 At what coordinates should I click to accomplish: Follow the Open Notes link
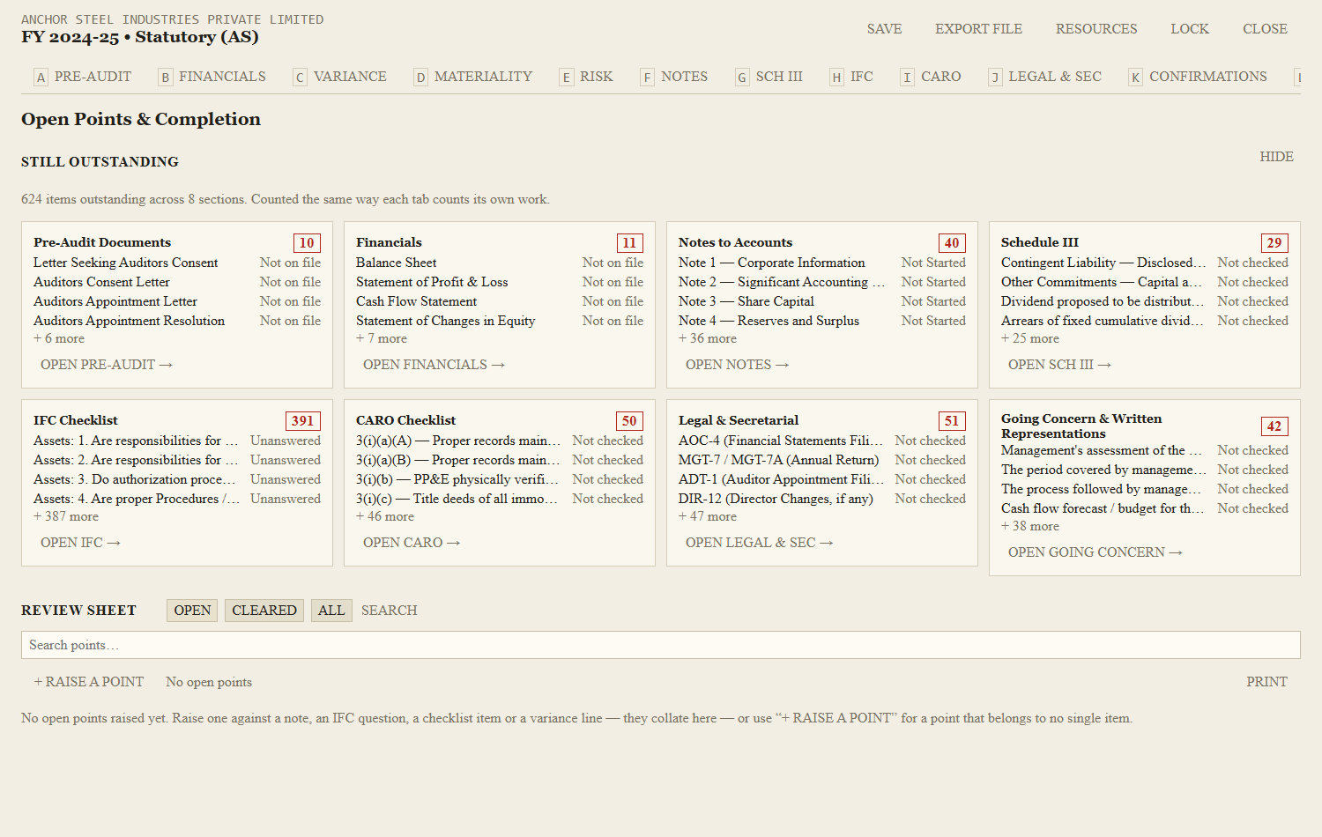(x=737, y=365)
